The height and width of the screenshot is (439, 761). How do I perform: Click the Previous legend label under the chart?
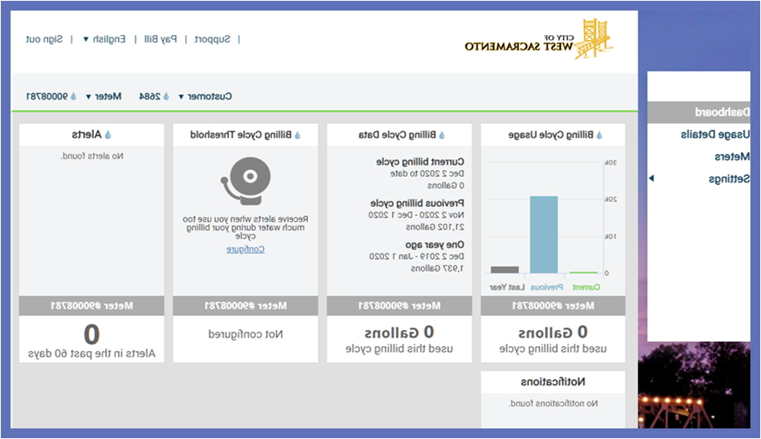(x=547, y=288)
